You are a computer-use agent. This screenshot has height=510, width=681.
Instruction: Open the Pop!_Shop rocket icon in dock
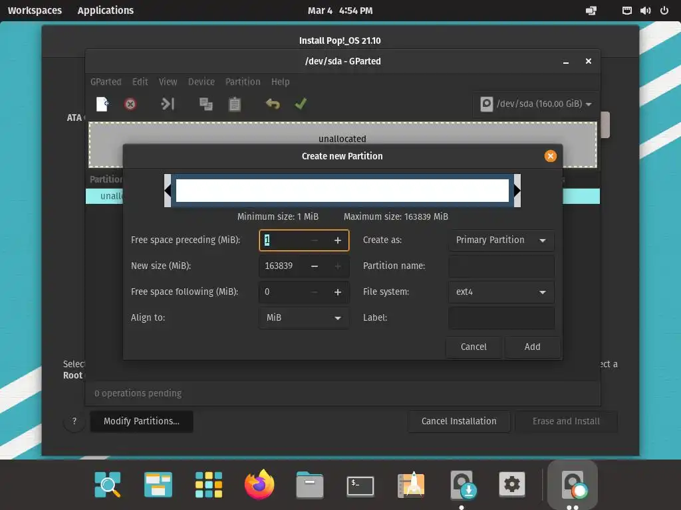[411, 484]
